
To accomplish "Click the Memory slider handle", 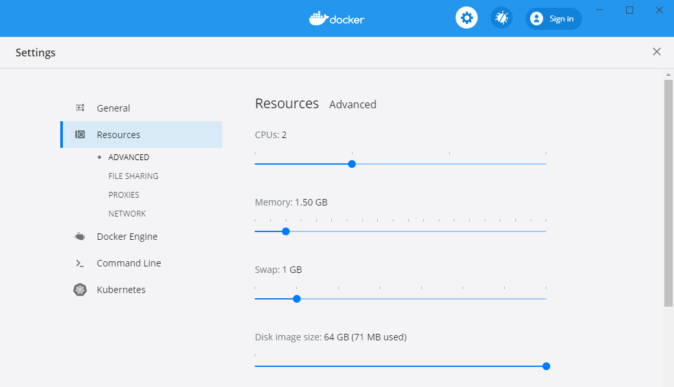I will (x=286, y=231).
